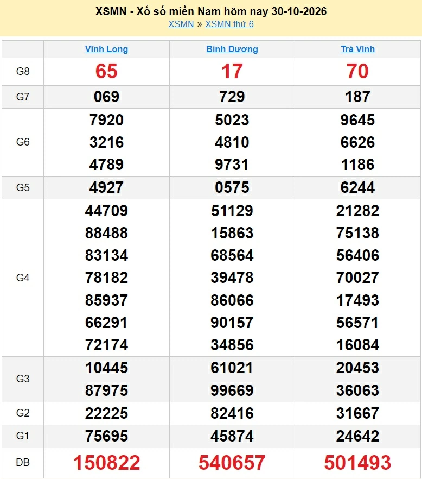The image size is (422, 479).
Task: Select G3 number 61021
Action: pos(232,368)
